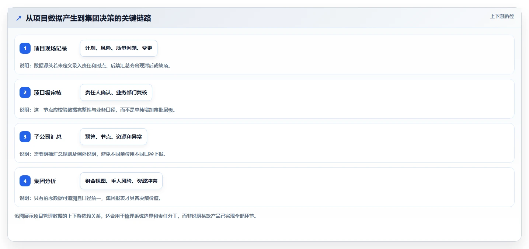Click the step 3 number badge
The height and width of the screenshot is (249, 529).
click(25, 137)
